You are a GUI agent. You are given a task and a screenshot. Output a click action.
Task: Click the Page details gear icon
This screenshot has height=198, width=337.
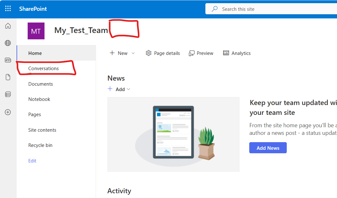coord(148,53)
